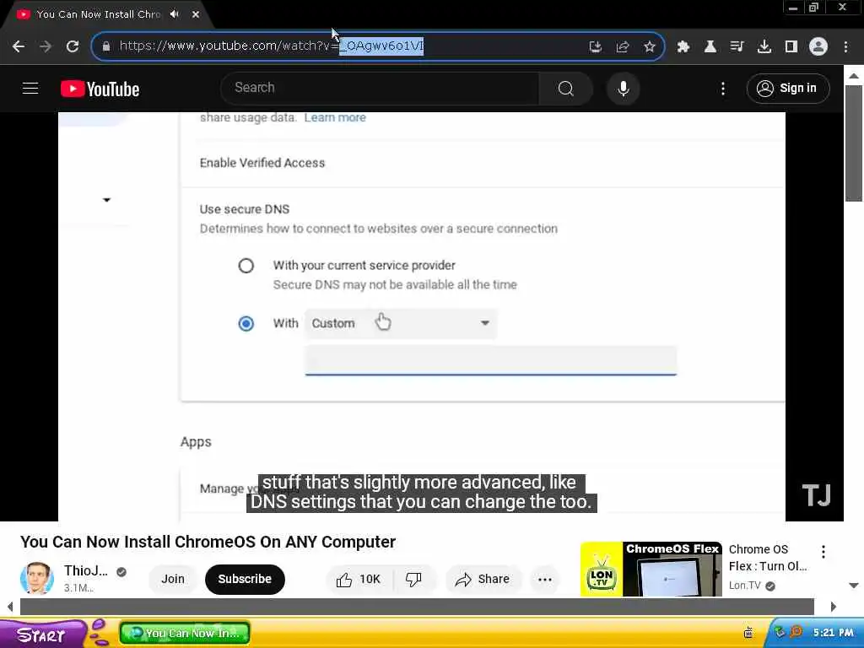The height and width of the screenshot is (648, 864).
Task: Reload the YouTube page
Action: (73, 46)
